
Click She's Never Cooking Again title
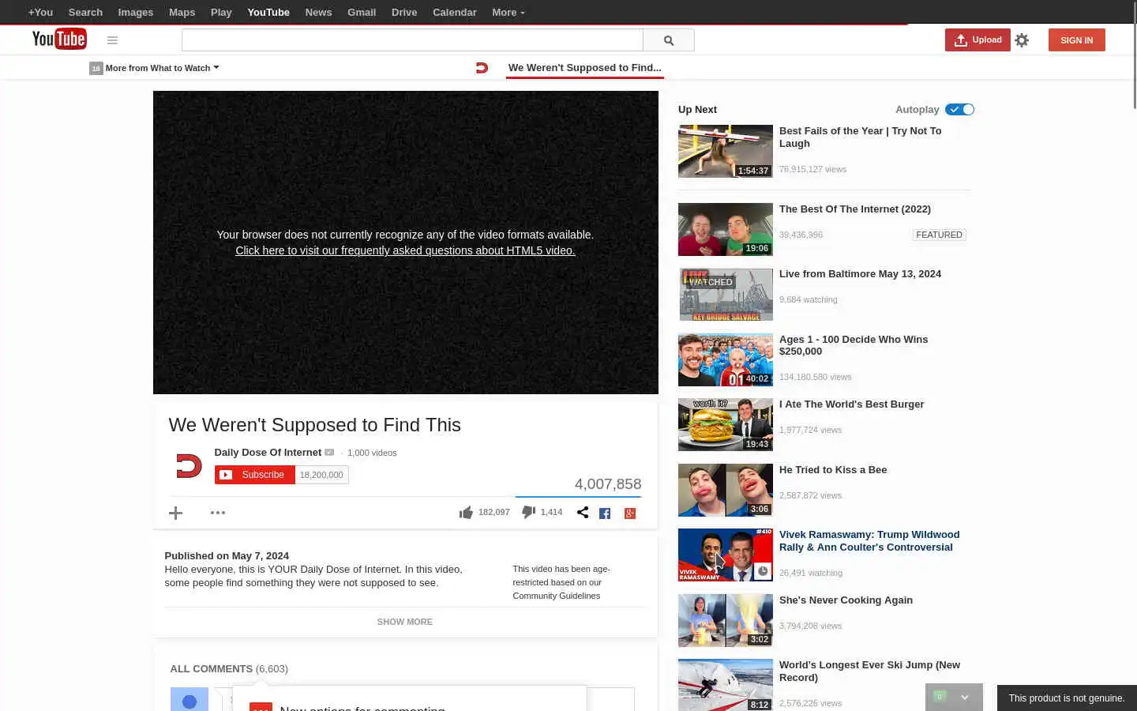(846, 600)
